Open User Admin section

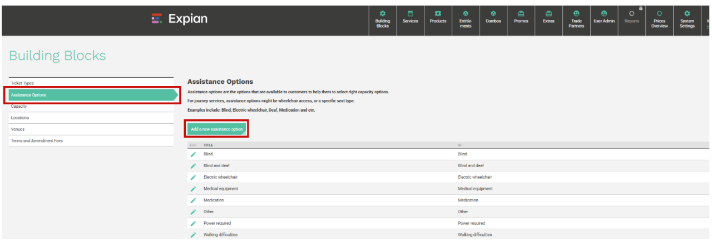tap(604, 21)
